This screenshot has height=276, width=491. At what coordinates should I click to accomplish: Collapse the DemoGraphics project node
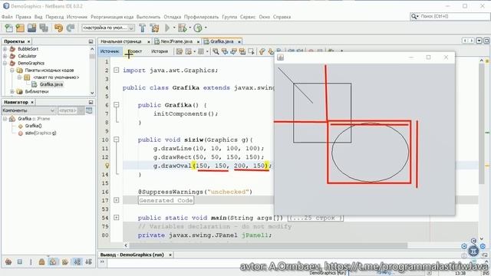[5, 63]
